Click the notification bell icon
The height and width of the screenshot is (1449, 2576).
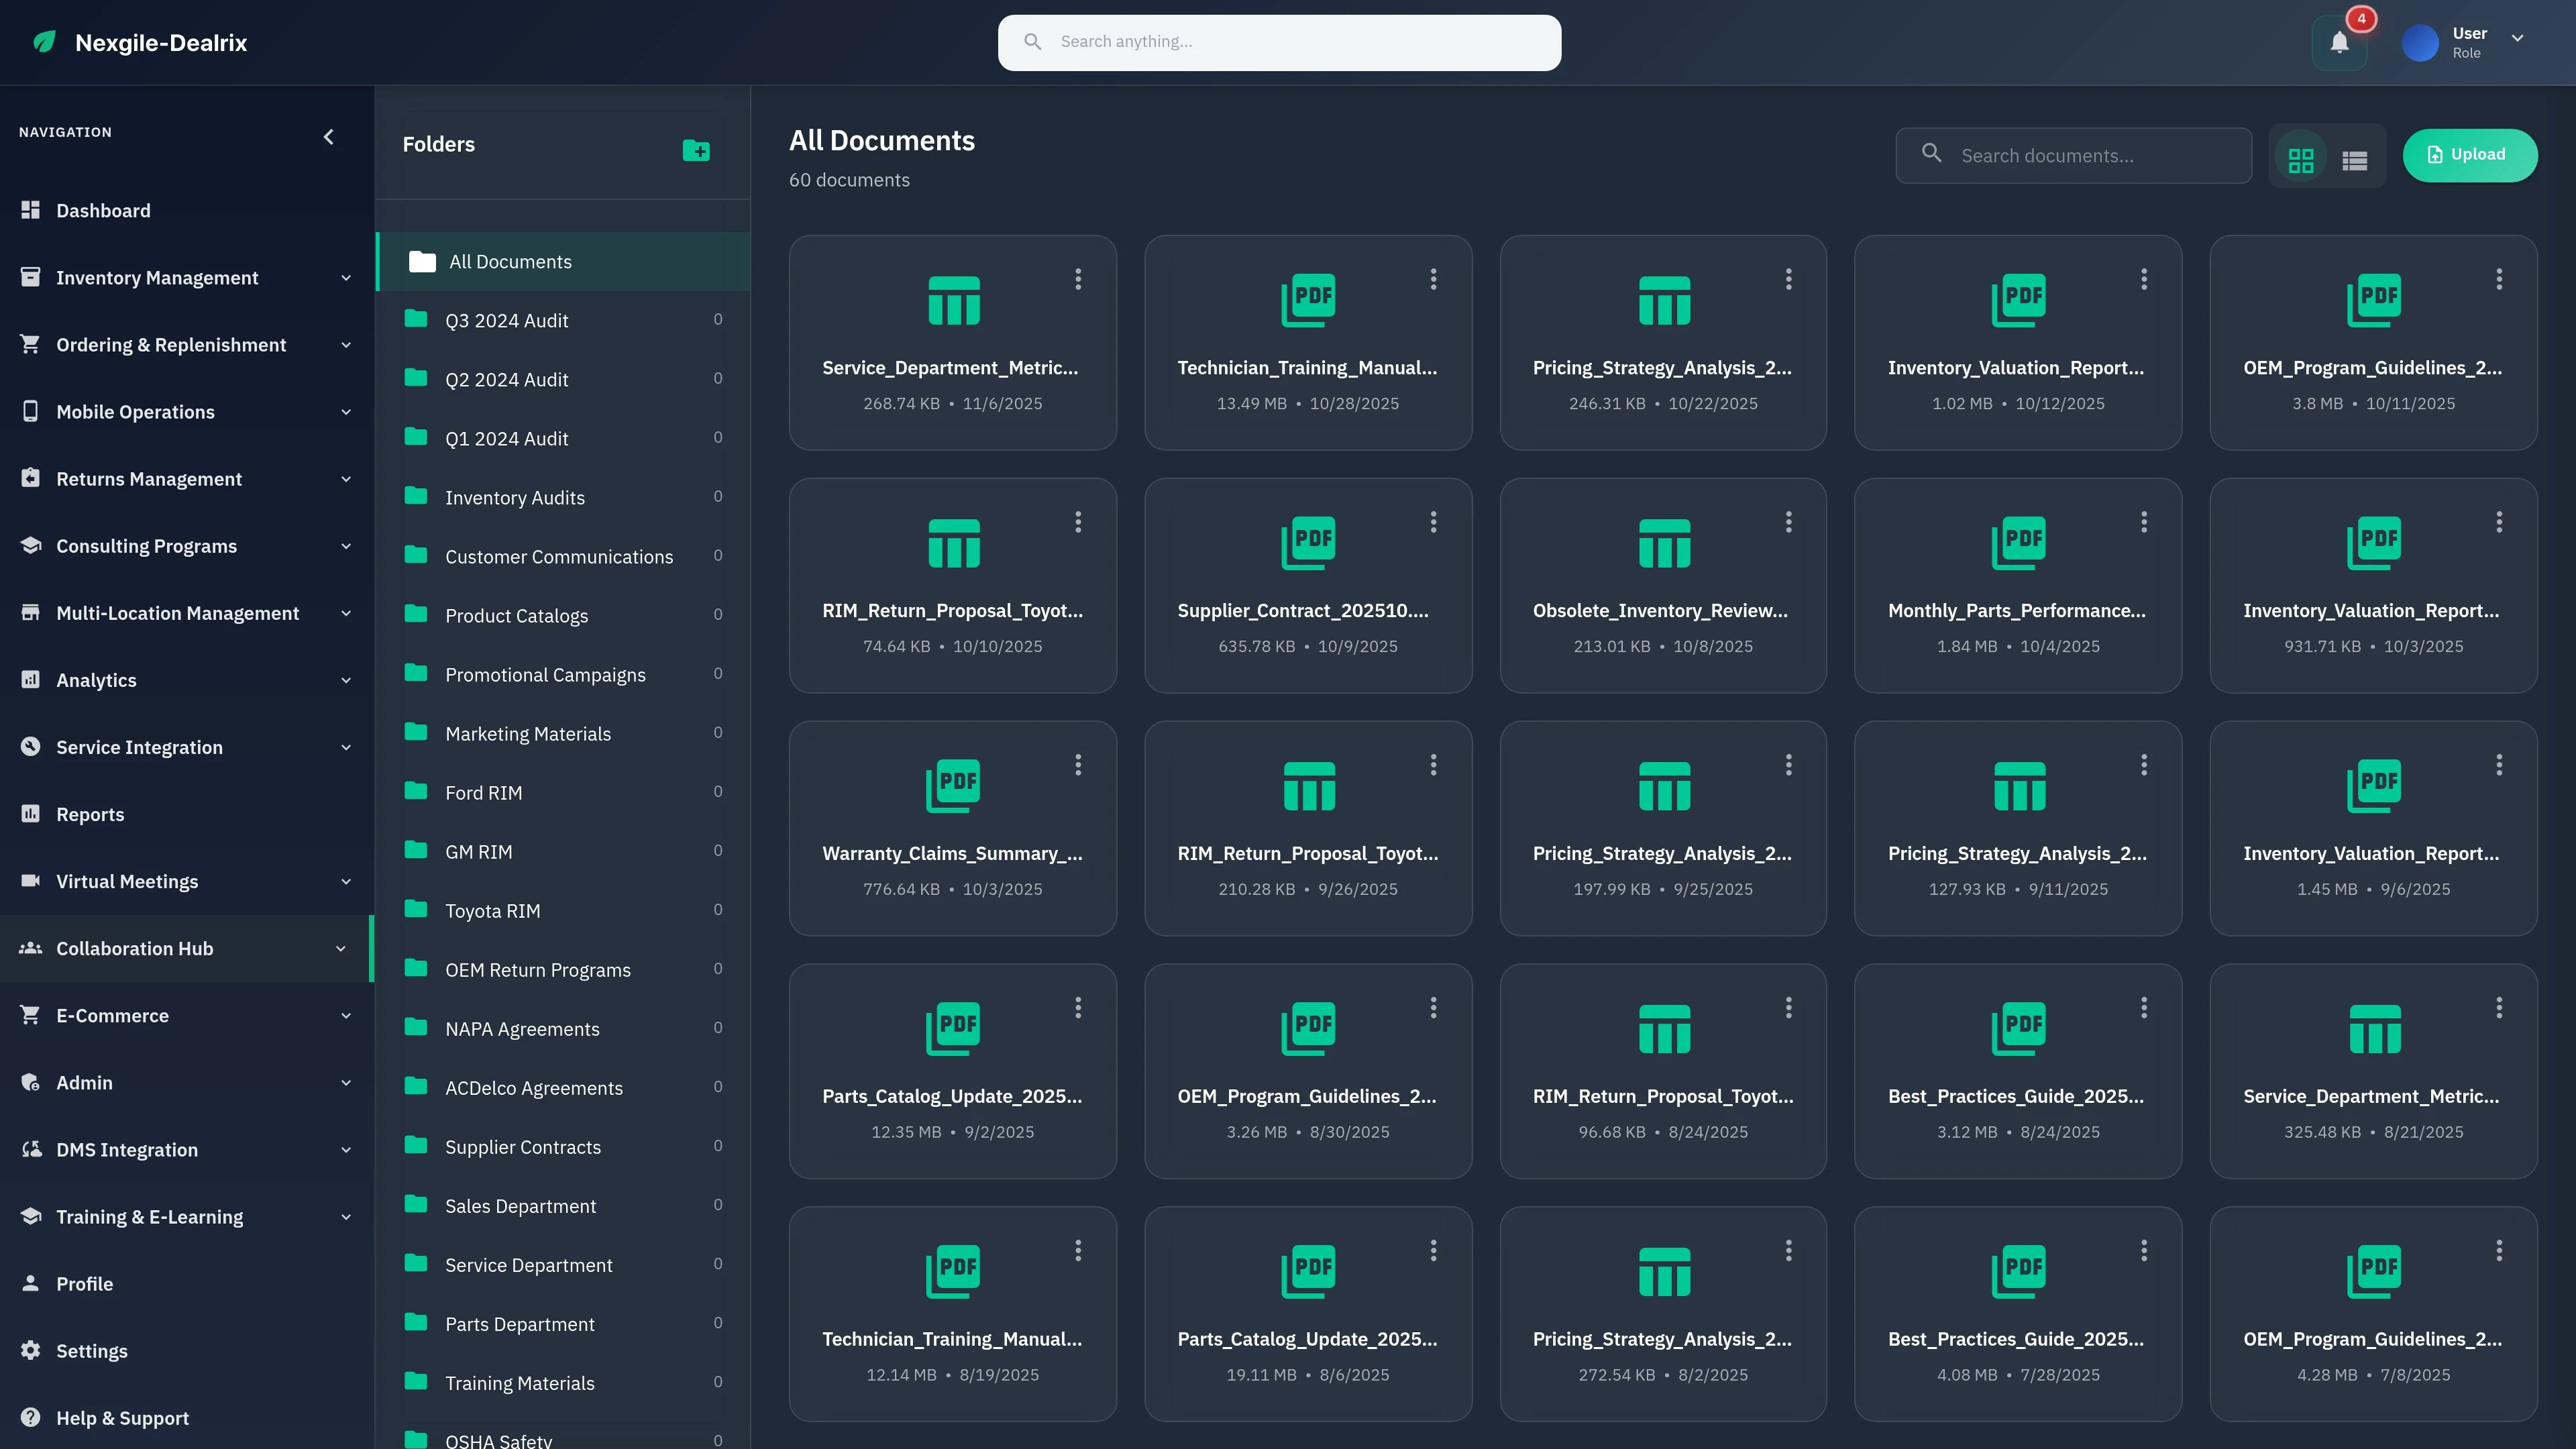click(2339, 42)
